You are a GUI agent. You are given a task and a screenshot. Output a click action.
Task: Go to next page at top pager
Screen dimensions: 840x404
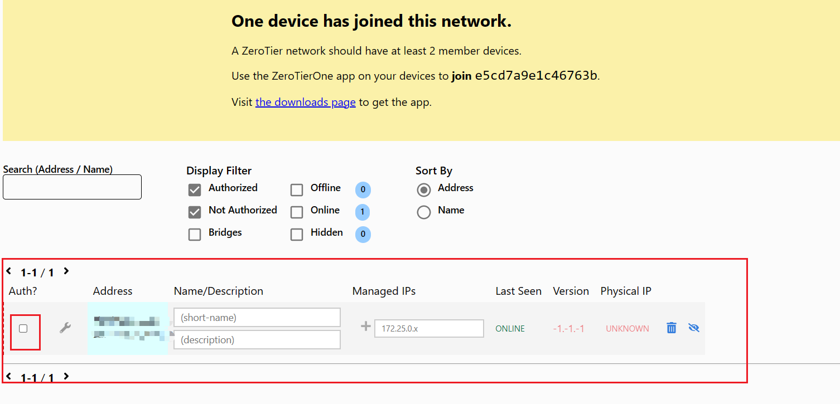tap(66, 271)
